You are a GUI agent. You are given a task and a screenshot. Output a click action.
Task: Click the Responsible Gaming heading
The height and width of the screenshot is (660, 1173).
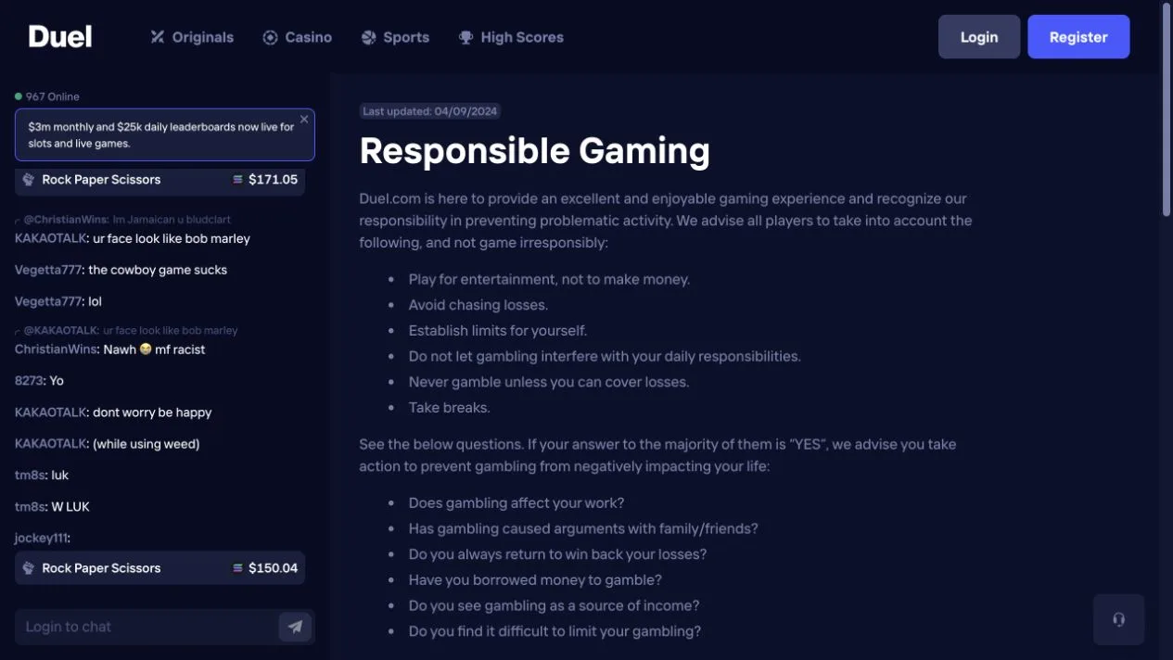point(535,151)
